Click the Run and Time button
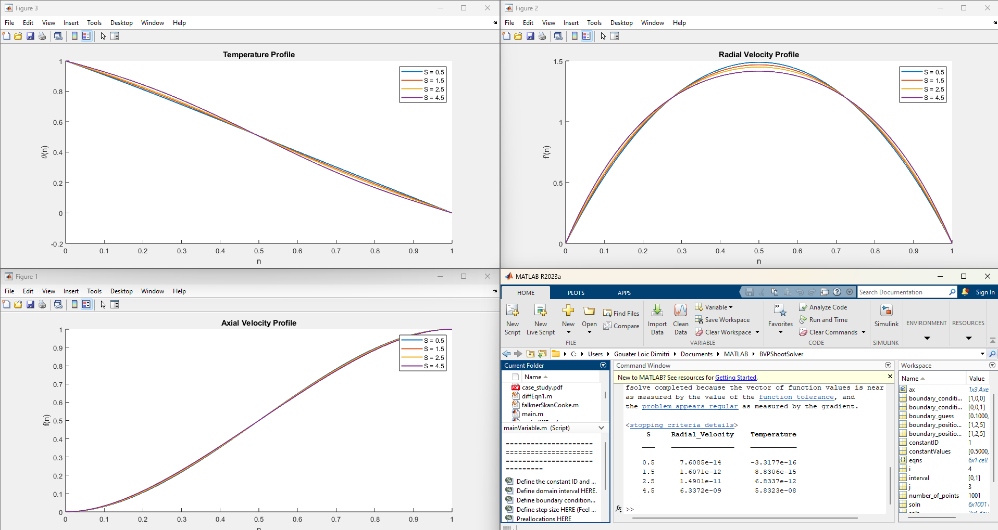 [824, 320]
